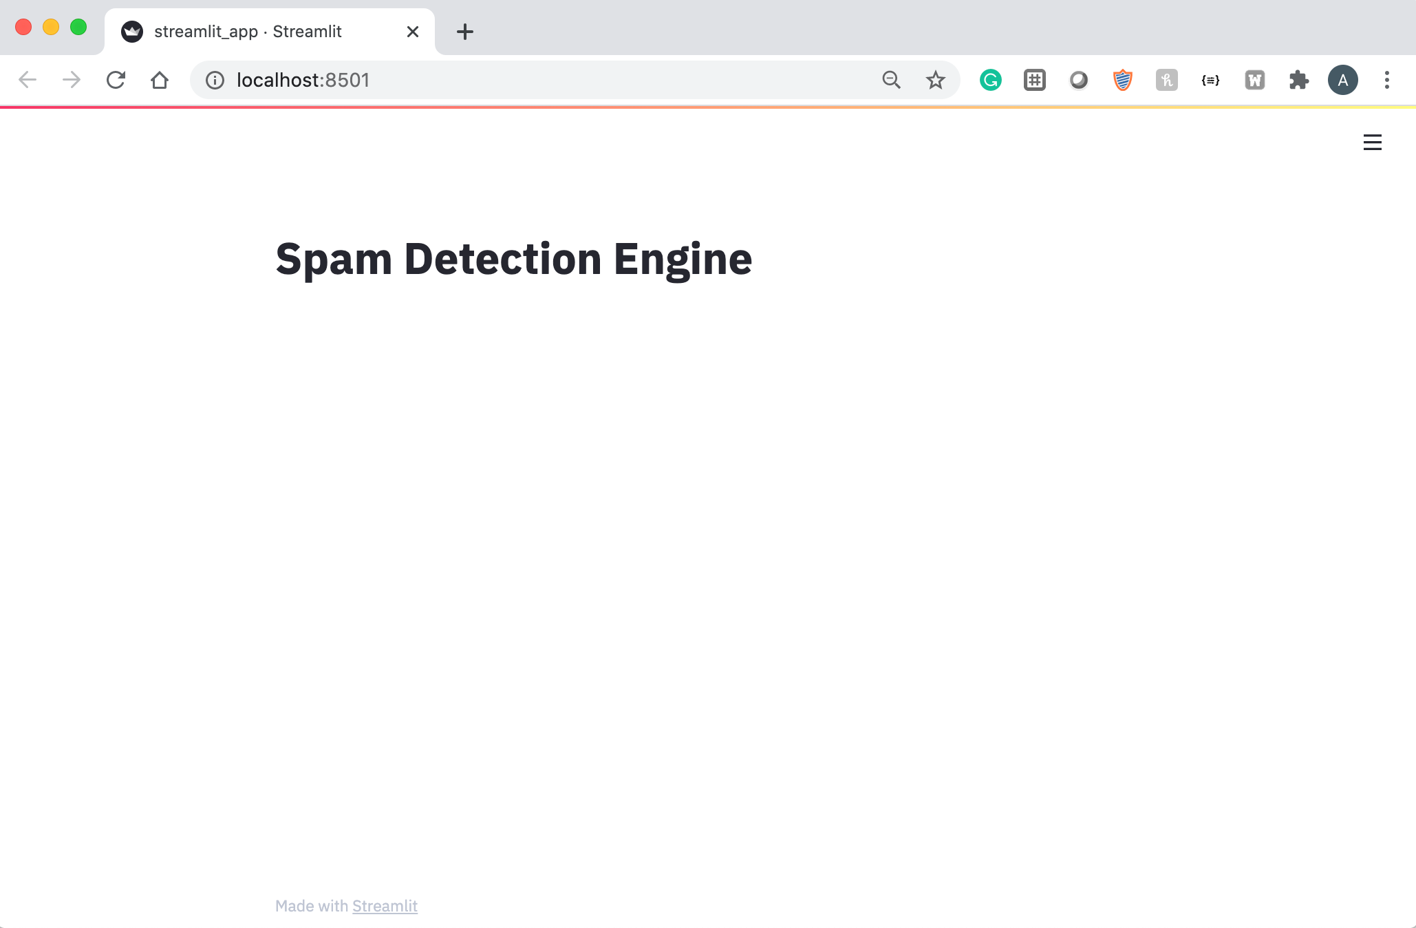Open the profile avatar A menu
This screenshot has height=928, width=1416.
(1342, 80)
